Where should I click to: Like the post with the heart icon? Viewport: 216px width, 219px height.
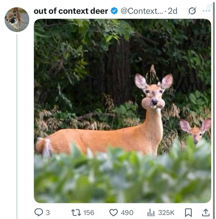pos(113,213)
